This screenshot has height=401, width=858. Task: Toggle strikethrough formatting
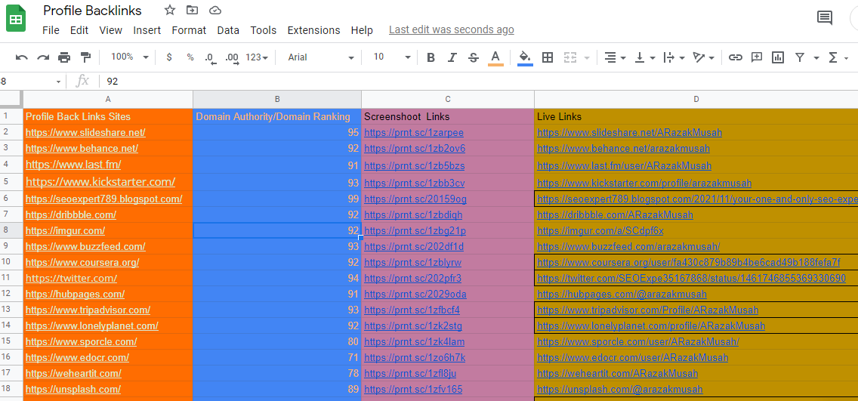click(x=474, y=57)
